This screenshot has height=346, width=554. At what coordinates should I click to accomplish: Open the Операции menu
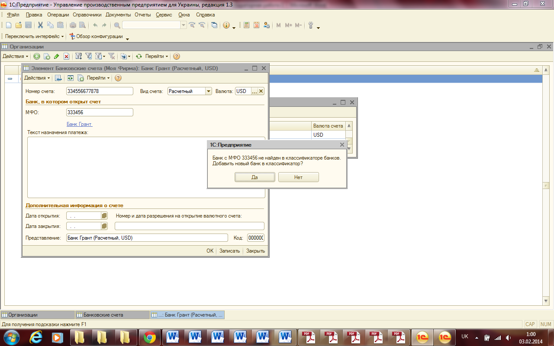click(x=58, y=15)
